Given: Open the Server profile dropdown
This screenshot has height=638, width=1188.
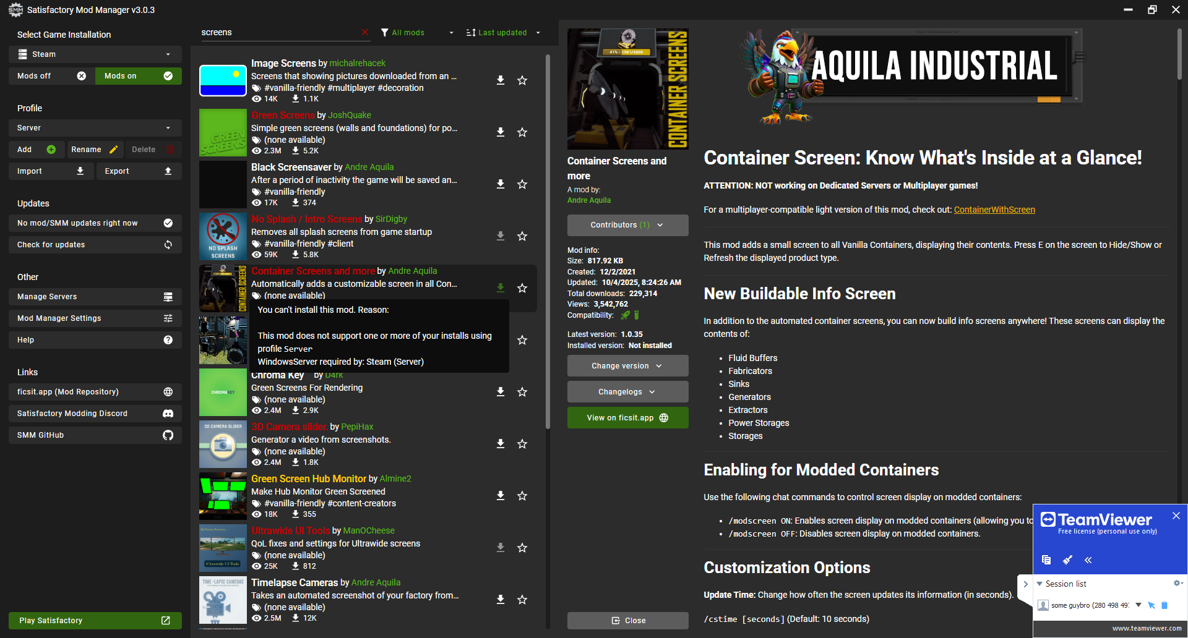Looking at the screenshot, I should (x=95, y=128).
